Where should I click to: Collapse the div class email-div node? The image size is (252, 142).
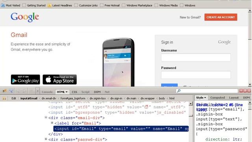point(46,118)
